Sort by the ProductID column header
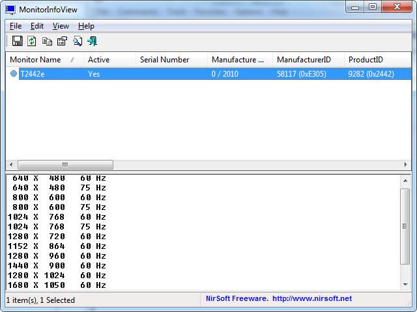The width and height of the screenshot is (417, 312). tap(378, 60)
